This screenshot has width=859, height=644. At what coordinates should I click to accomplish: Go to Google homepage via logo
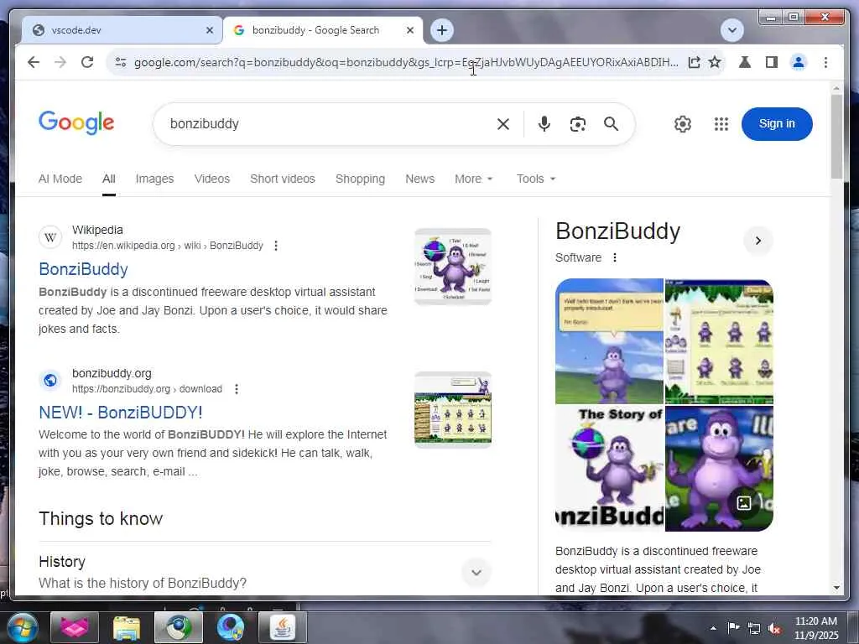click(x=76, y=122)
